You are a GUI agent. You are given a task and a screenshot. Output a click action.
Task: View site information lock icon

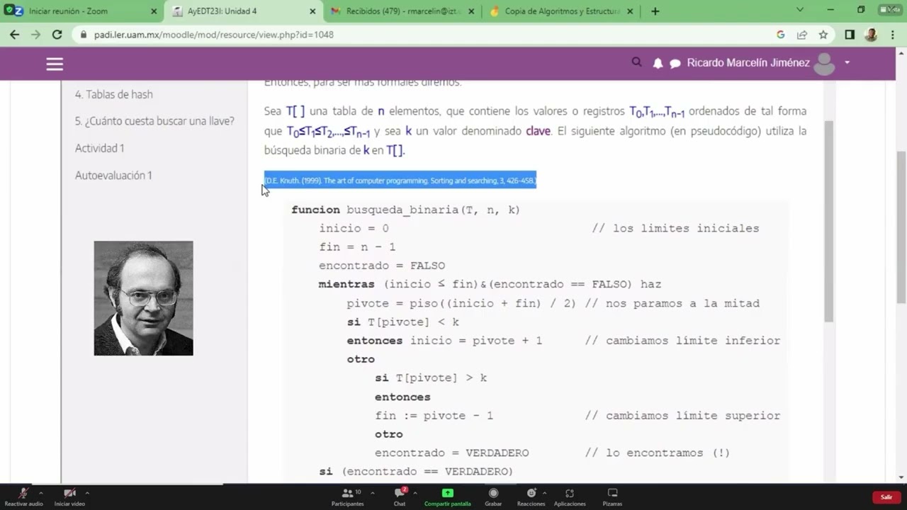coord(84,34)
